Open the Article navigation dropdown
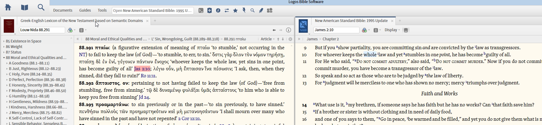 268,39
